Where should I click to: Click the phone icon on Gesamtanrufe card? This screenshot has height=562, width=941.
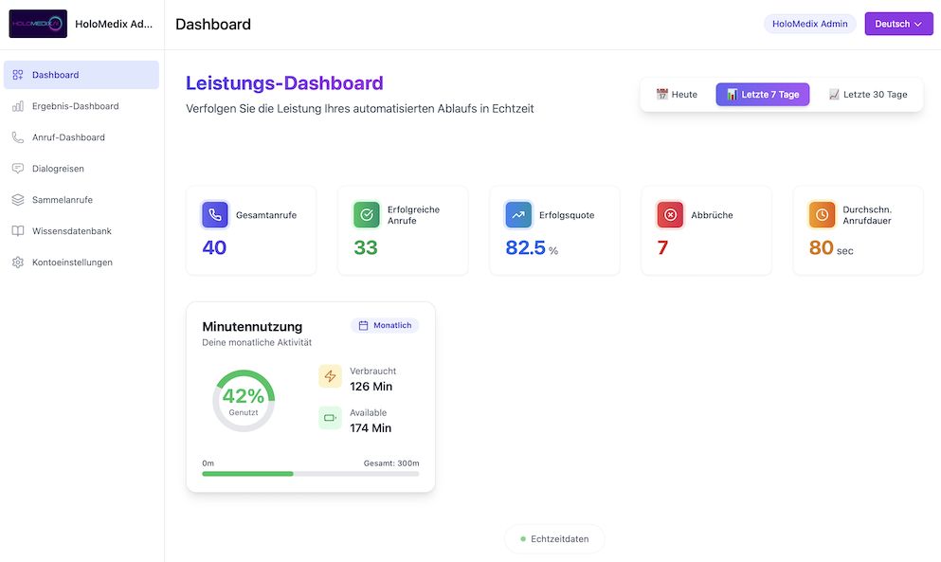click(215, 215)
